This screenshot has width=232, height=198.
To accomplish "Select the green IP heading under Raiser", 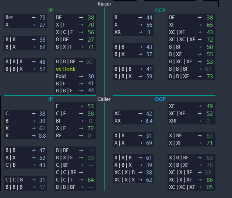I will tap(50, 10).
